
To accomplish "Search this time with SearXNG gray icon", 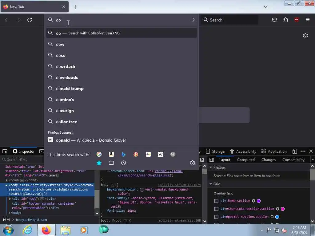I will pyautogui.click(x=173, y=154).
